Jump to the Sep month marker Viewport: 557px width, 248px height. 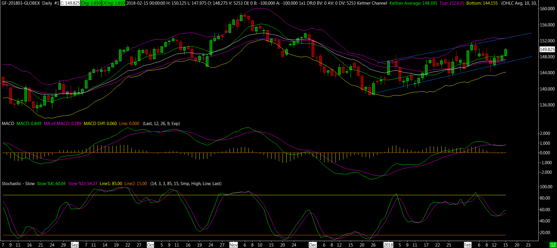tap(75, 245)
